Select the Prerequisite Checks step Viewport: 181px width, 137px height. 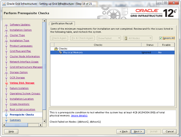(22, 115)
